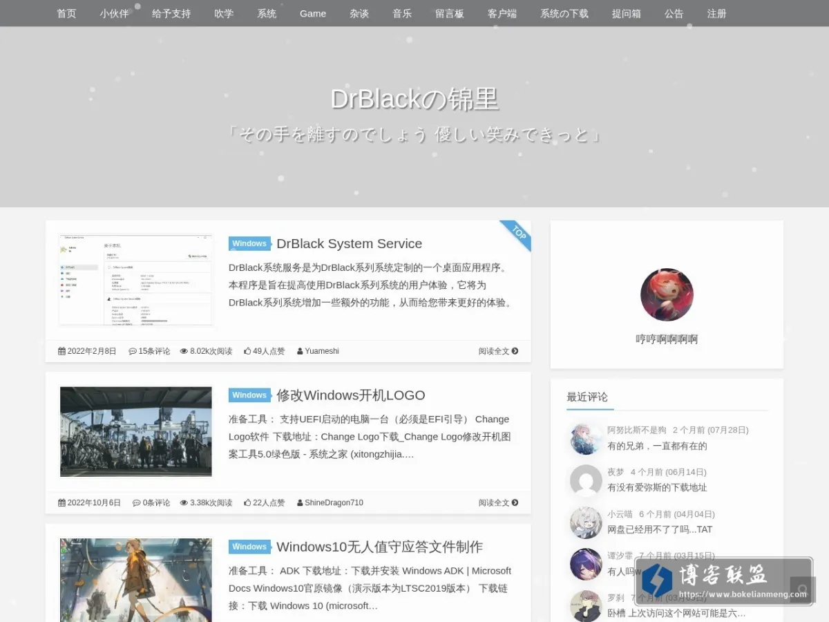Open the 吹学 menu item
The width and height of the screenshot is (829, 622).
point(224,13)
